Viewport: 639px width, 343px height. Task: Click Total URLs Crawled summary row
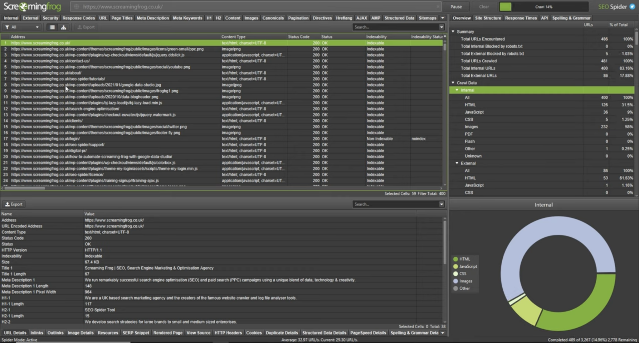pyautogui.click(x=542, y=61)
